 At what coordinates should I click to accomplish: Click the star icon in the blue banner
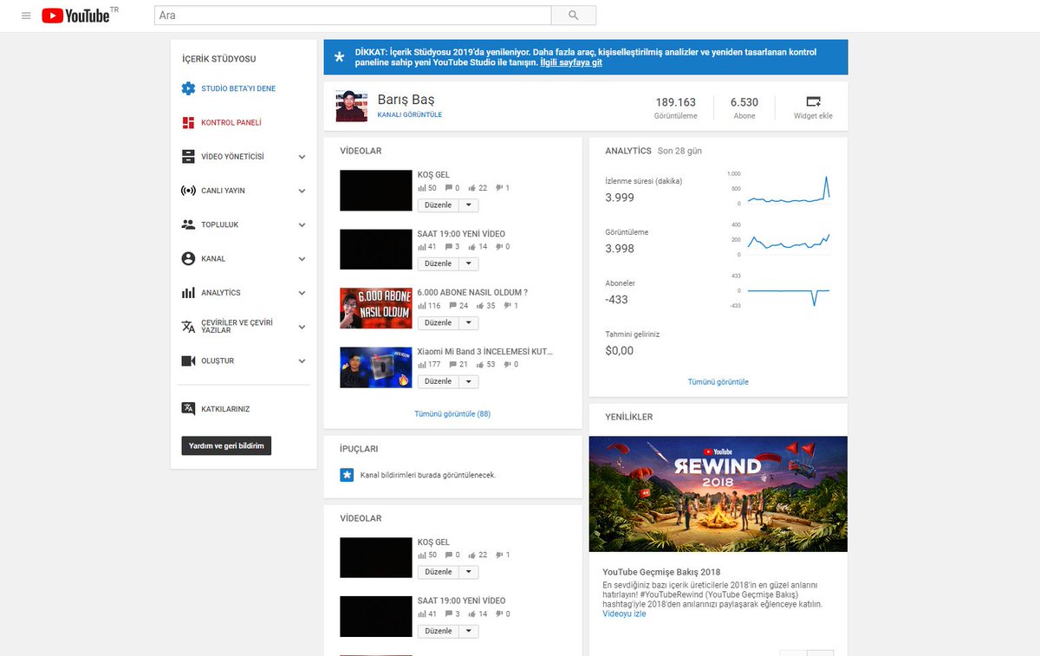pyautogui.click(x=339, y=56)
